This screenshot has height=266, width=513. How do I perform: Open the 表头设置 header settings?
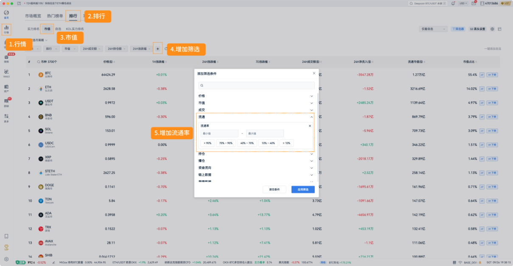click(478, 29)
